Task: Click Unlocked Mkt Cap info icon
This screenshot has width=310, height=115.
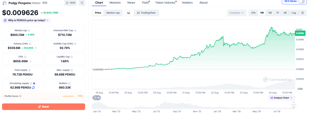Action: 75,31
